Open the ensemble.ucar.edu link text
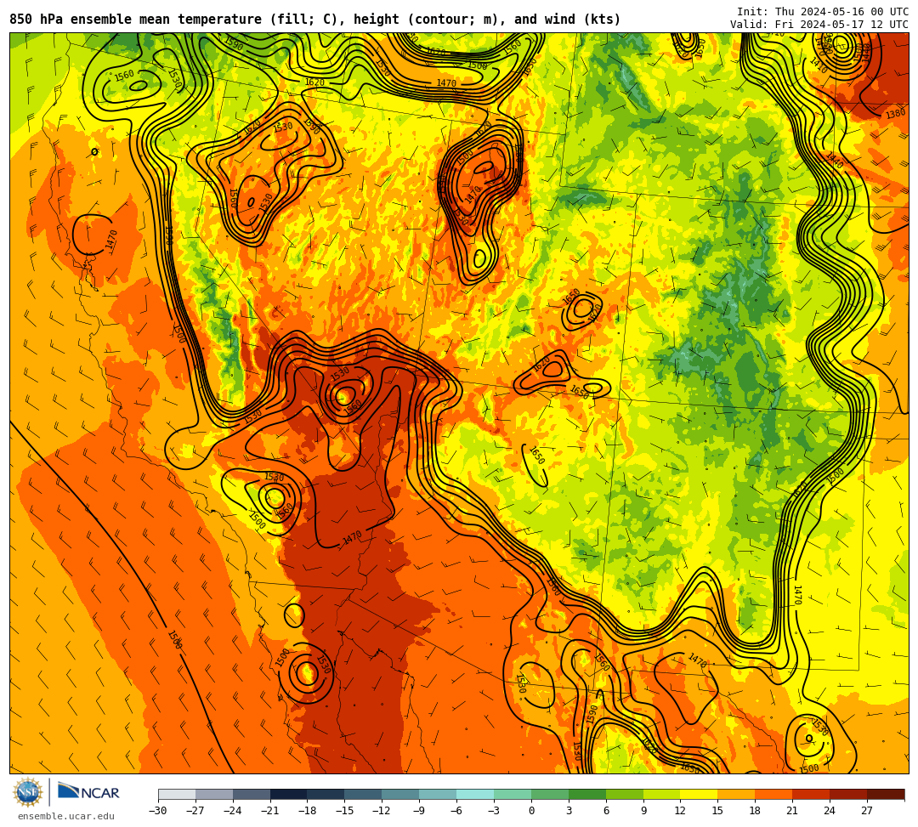 (66, 816)
